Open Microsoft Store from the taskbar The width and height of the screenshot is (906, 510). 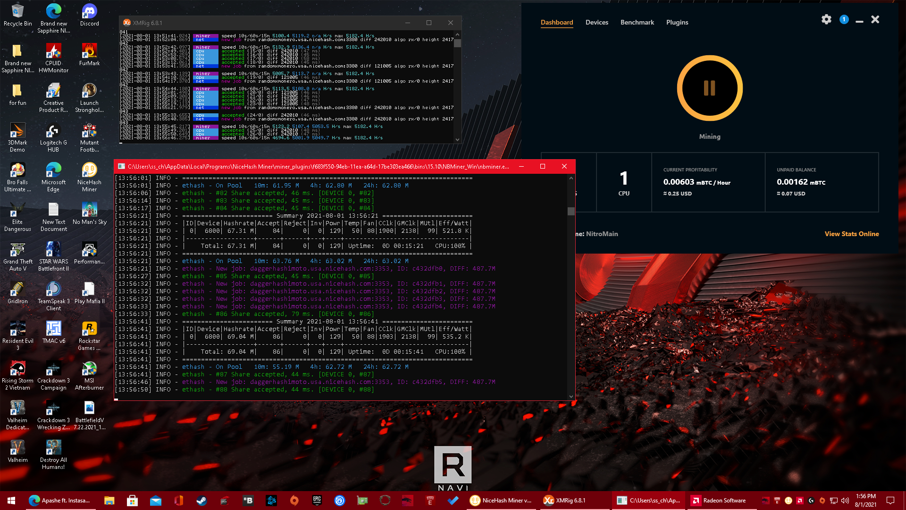(132, 501)
